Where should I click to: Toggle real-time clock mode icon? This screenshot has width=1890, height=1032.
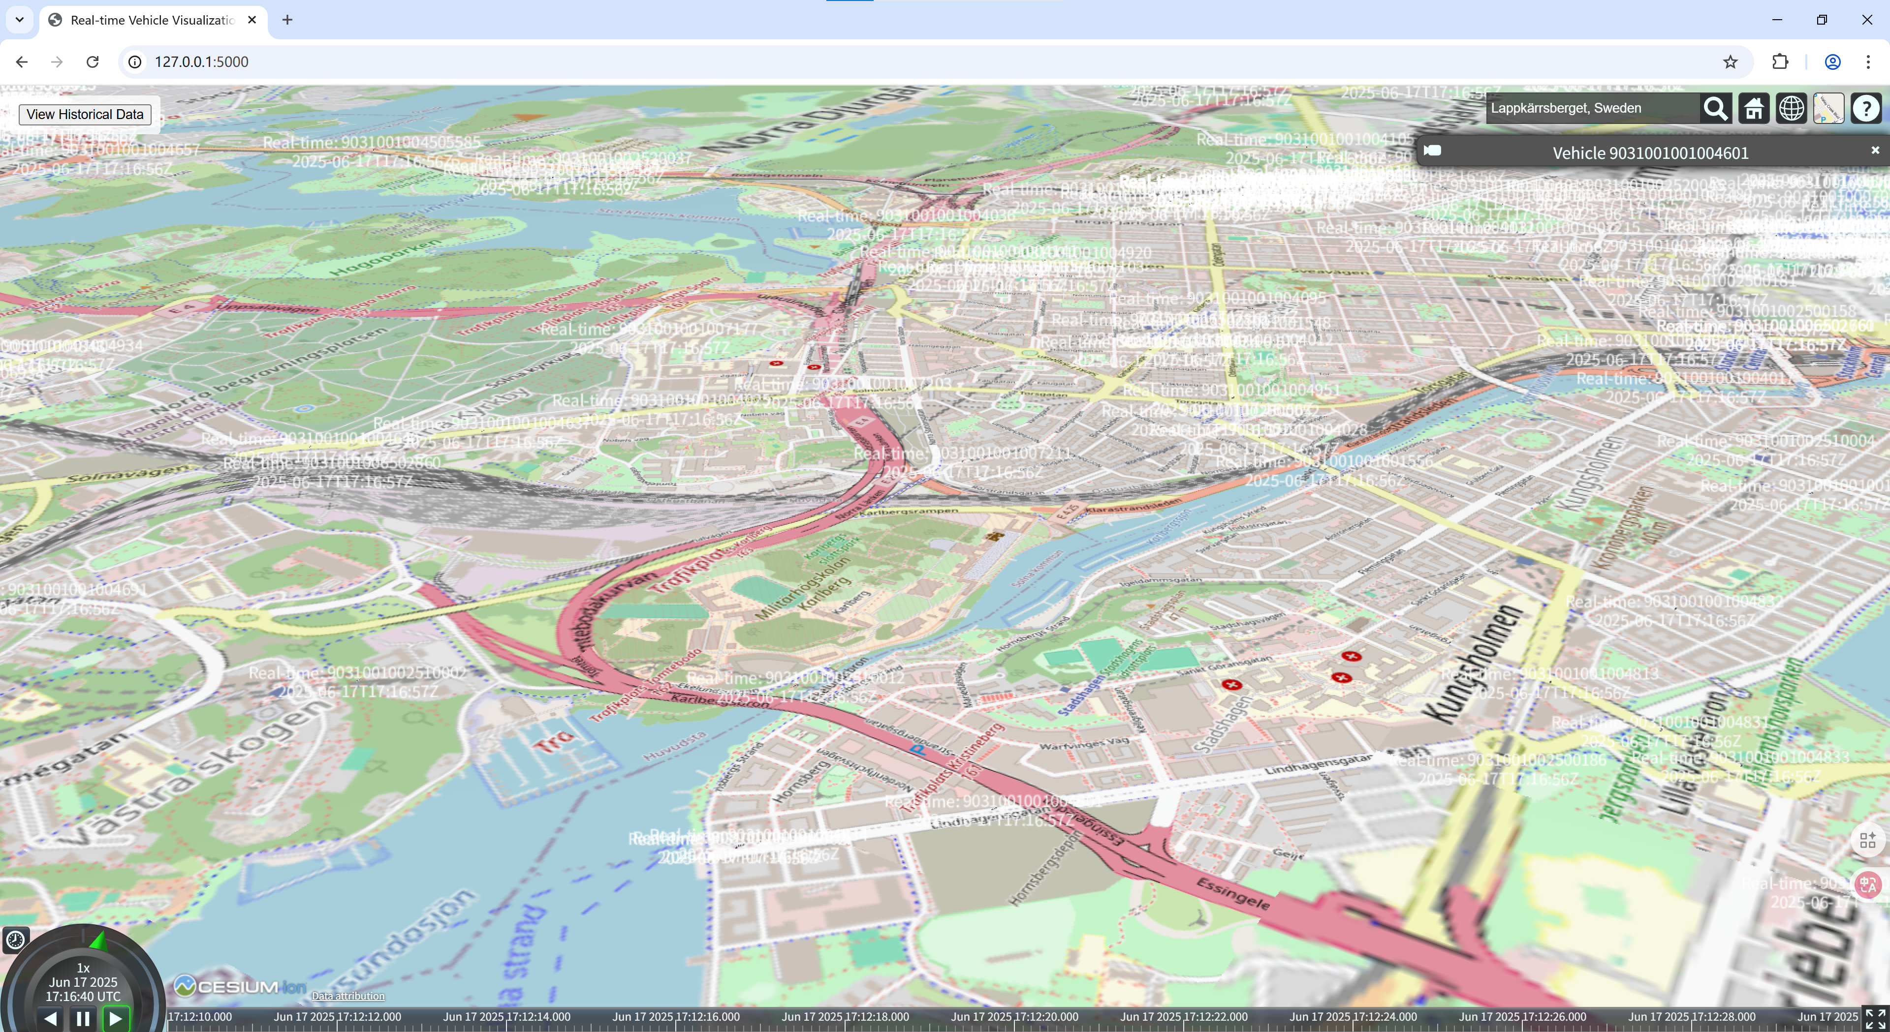point(15,940)
